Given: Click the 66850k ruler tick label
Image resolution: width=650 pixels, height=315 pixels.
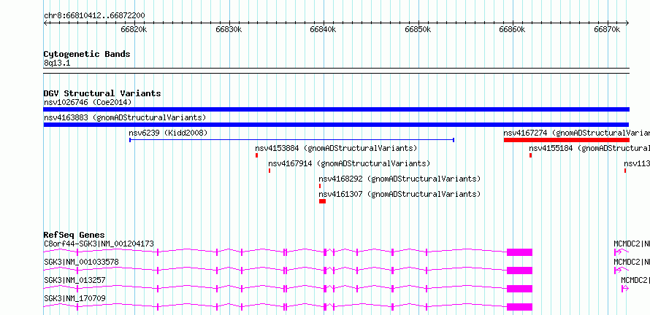Looking at the screenshot, I should pyautogui.click(x=418, y=29).
